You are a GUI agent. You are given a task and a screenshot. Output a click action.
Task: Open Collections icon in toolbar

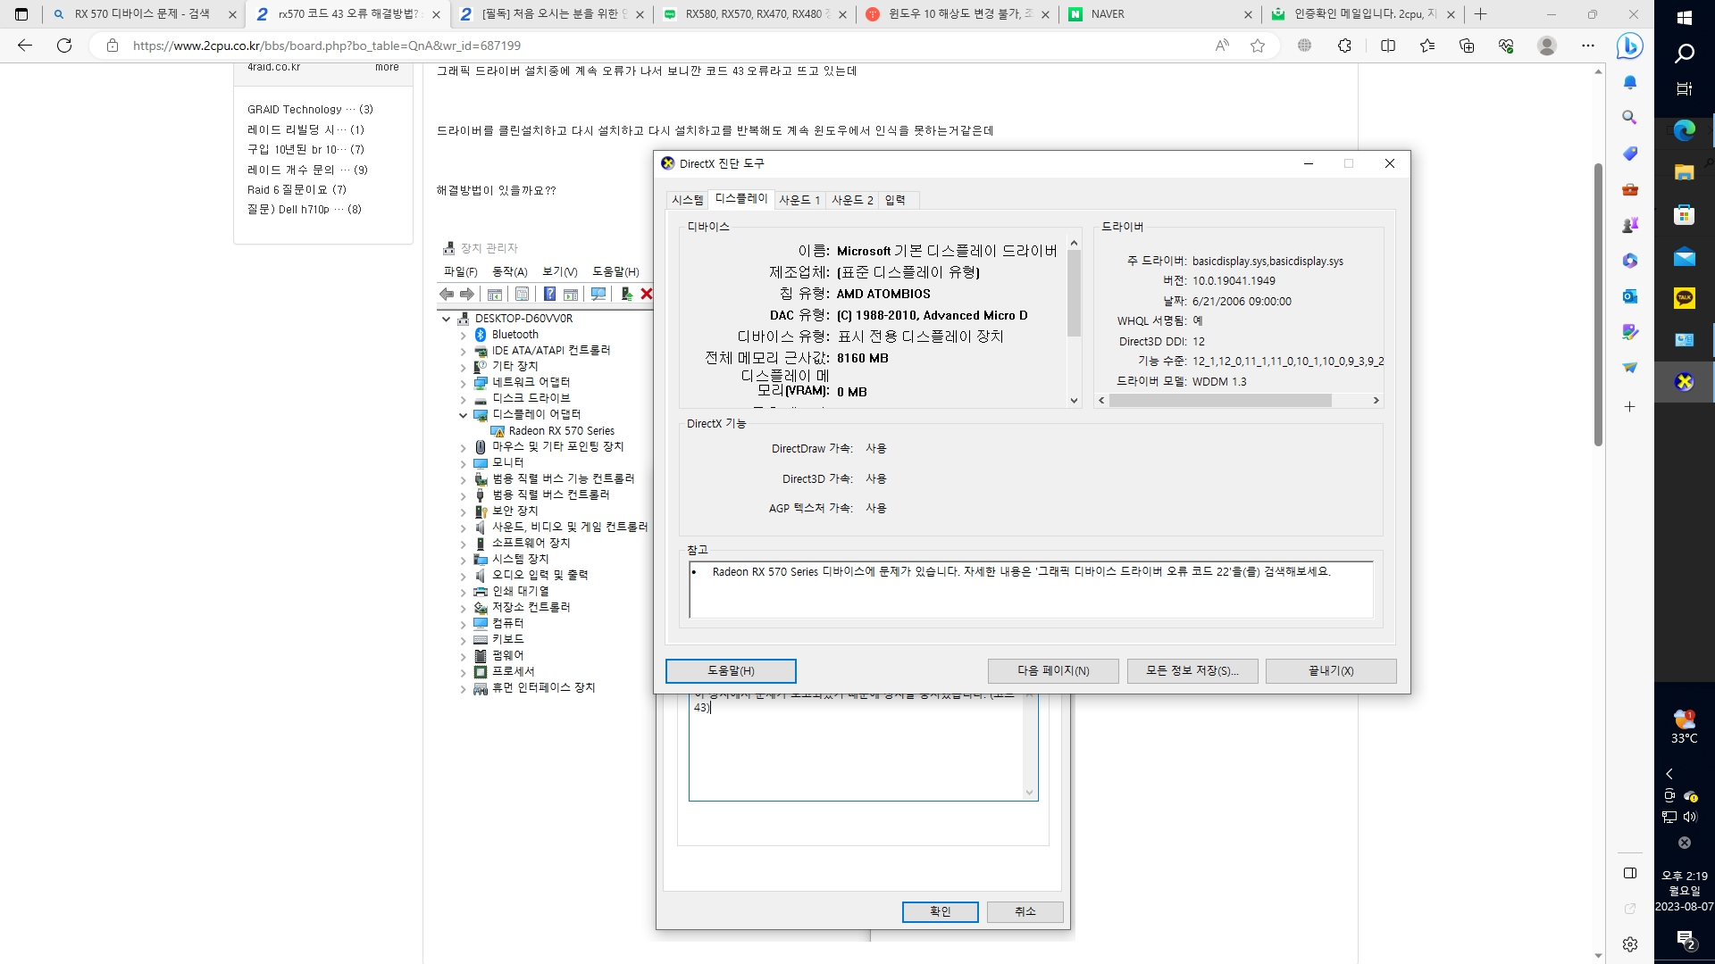1467,46
